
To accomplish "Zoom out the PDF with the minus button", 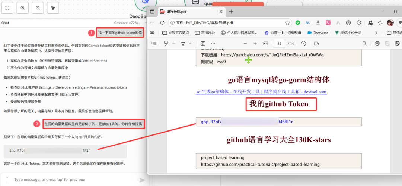I will (x=245, y=43).
